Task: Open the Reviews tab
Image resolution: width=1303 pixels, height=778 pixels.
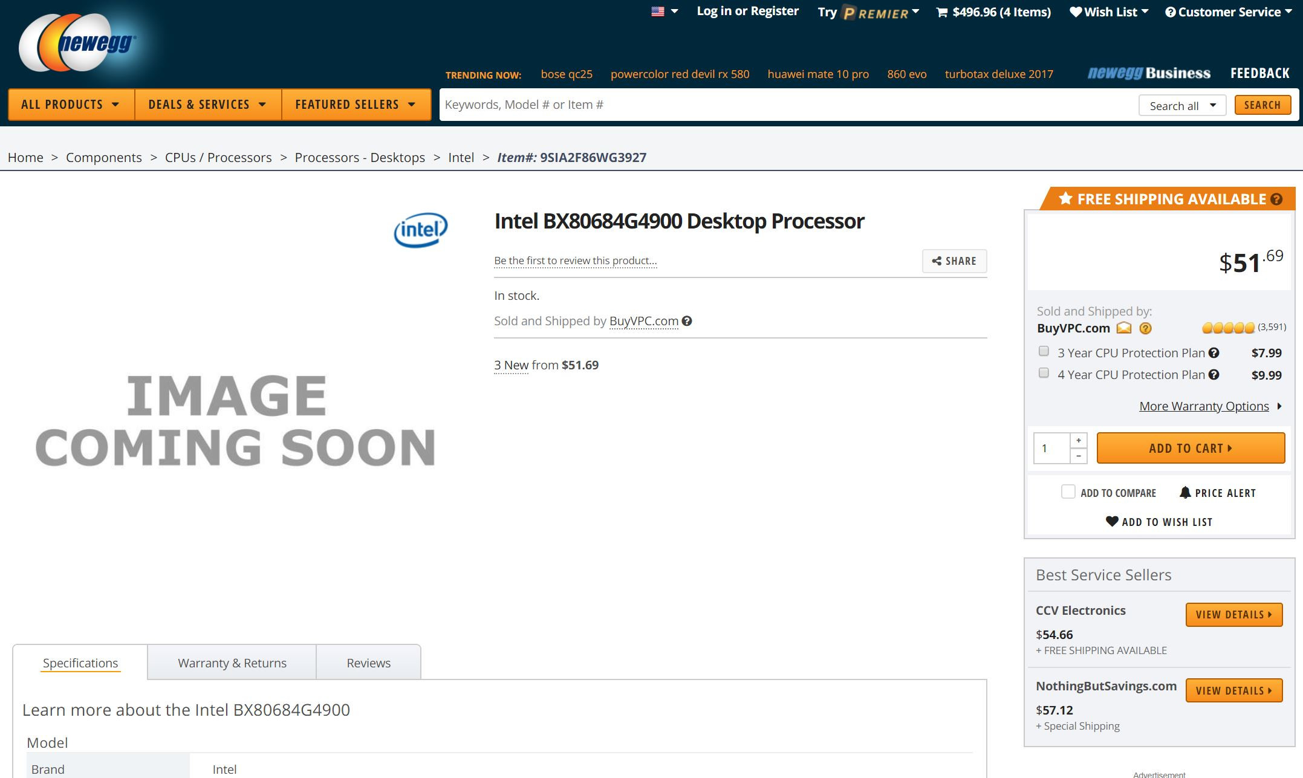Action: click(368, 663)
